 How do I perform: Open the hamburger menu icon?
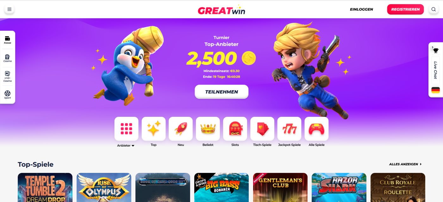(9, 9)
